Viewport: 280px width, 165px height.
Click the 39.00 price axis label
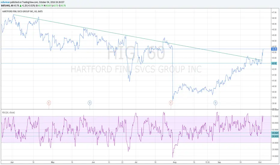click(274, 103)
